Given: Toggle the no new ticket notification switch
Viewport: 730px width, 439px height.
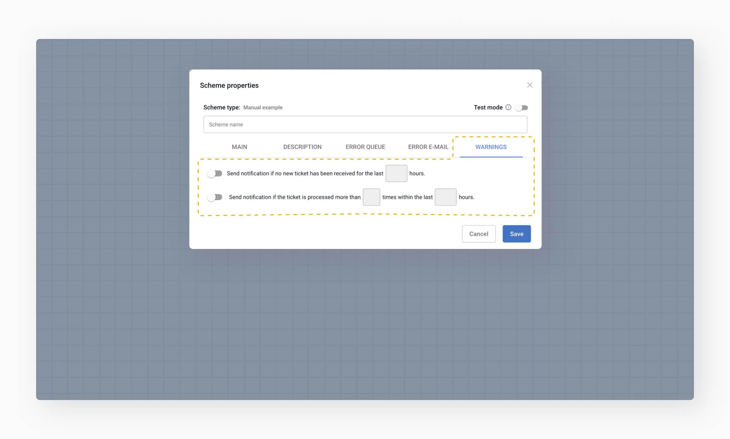Looking at the screenshot, I should point(215,173).
